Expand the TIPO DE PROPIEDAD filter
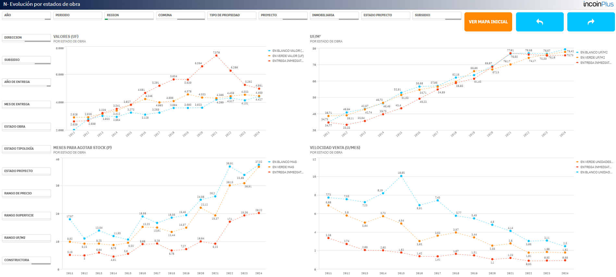This screenshot has width=616, height=277. tap(232, 16)
